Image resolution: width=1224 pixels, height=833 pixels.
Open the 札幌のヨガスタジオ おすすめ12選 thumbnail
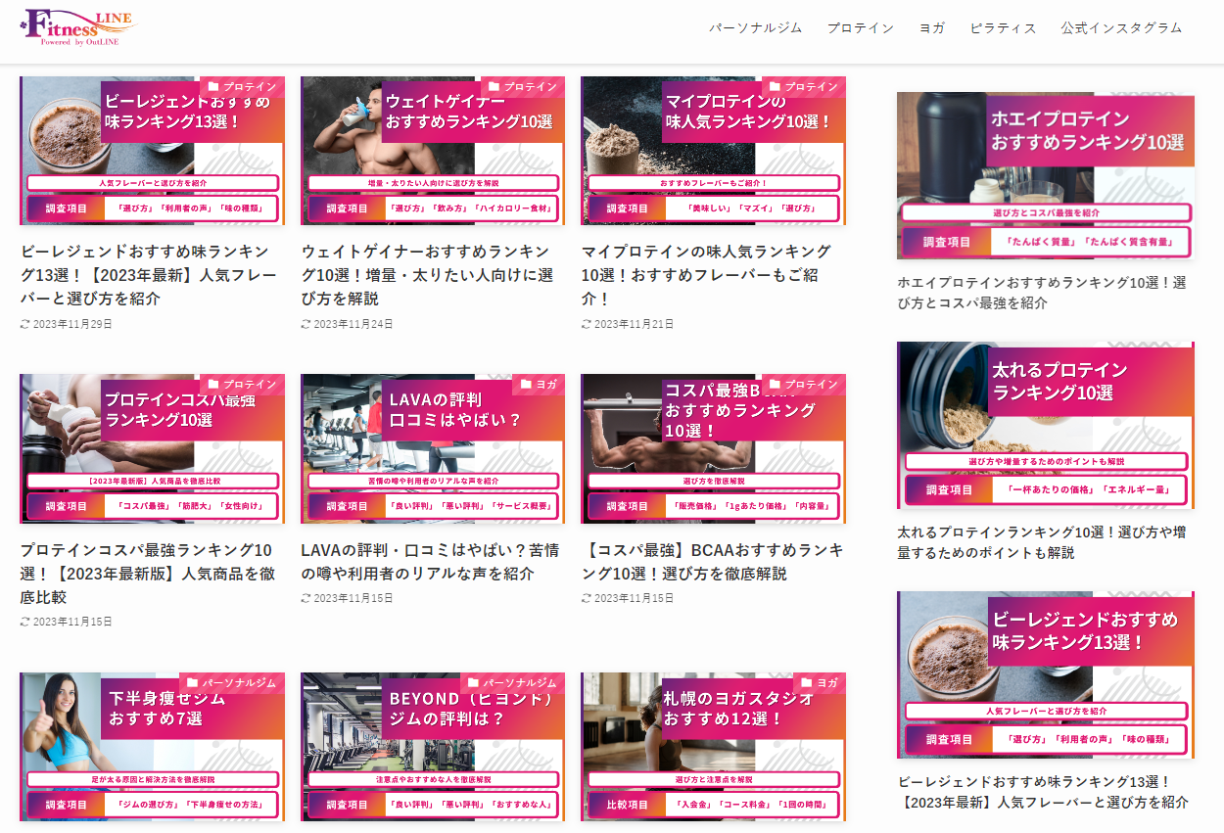pos(713,747)
